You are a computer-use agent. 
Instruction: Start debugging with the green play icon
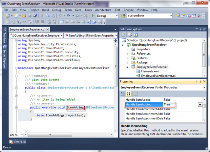pos(93,16)
